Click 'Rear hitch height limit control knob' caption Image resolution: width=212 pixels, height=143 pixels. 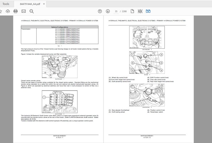pos(160,82)
